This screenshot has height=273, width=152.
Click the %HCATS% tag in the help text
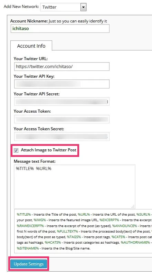[53, 243]
